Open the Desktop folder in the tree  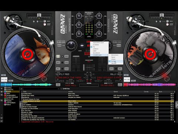(x=9, y=88)
